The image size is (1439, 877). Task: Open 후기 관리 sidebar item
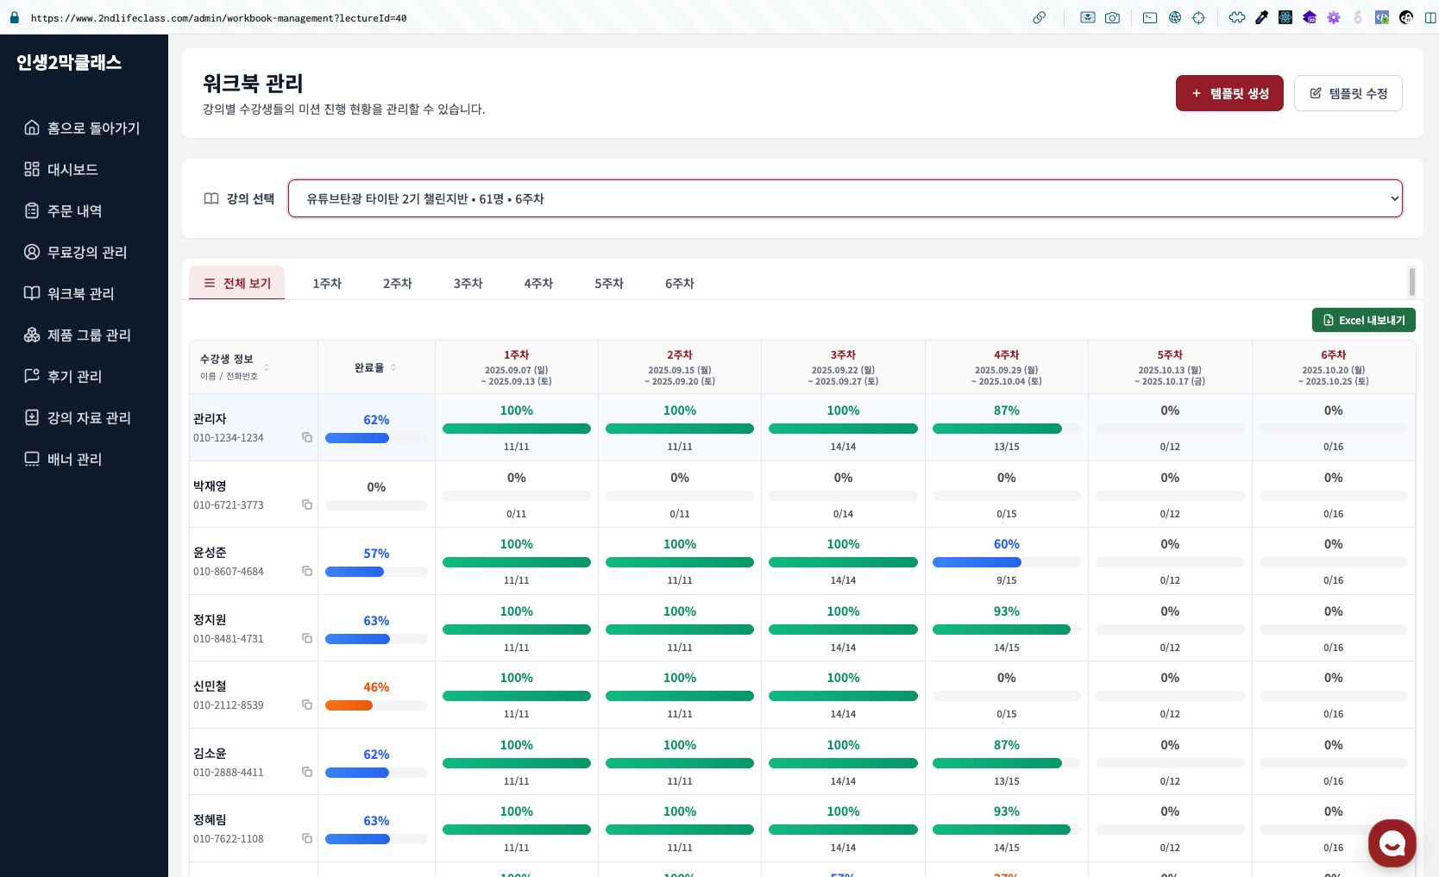click(x=74, y=376)
